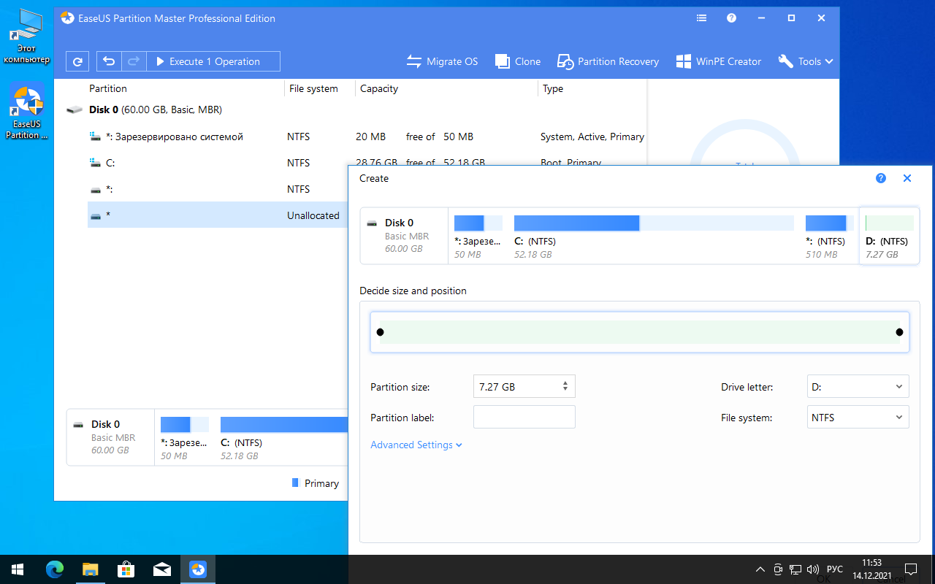Expand the Tools dropdown menu
The height and width of the screenshot is (584, 935).
[x=806, y=61]
